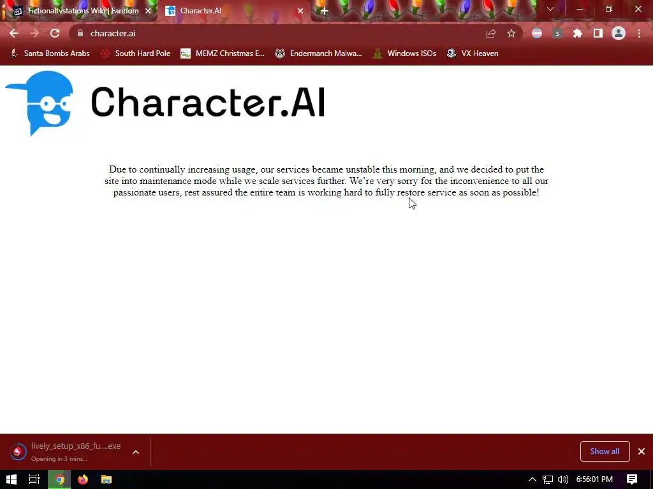Minimize the Chrome window
The height and width of the screenshot is (489, 653).
pos(579,9)
